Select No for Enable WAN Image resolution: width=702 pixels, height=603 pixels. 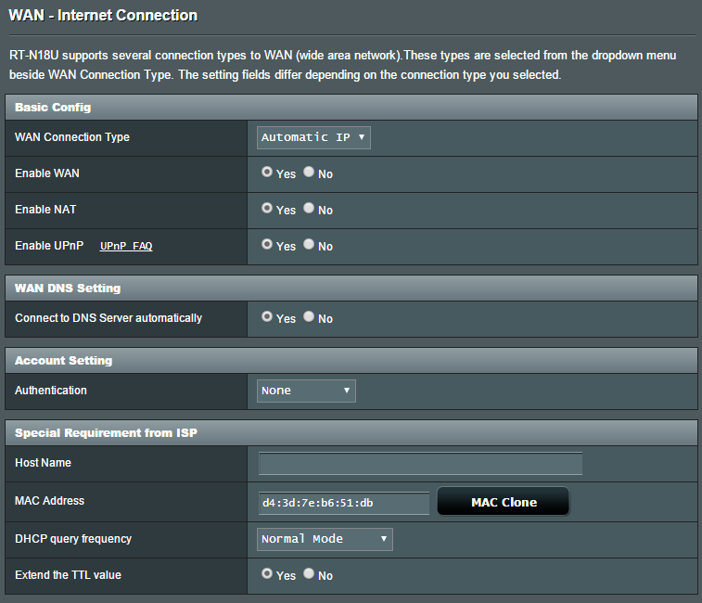[309, 173]
